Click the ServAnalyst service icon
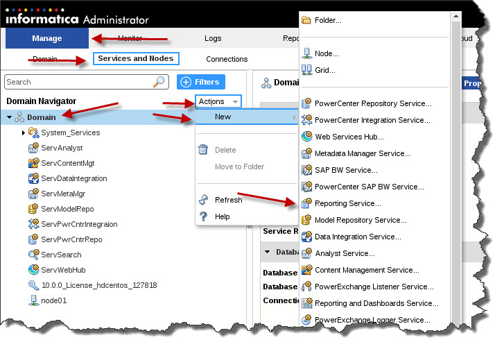504x349 pixels. coord(33,148)
